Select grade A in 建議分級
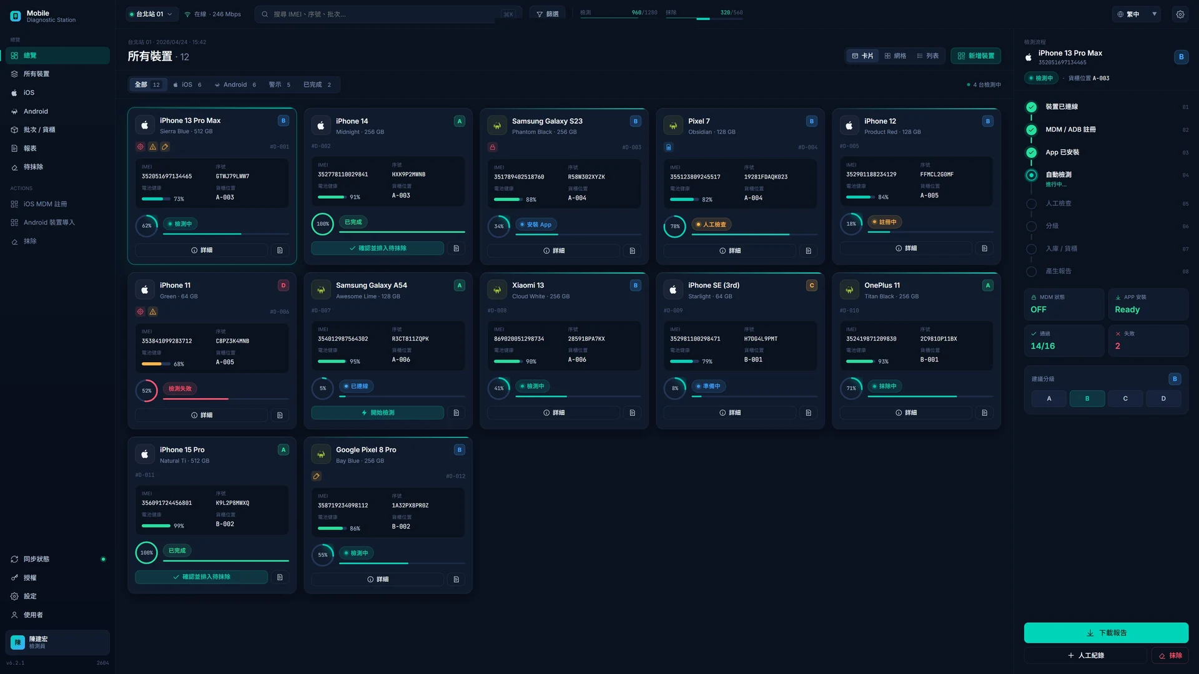 click(x=1049, y=399)
